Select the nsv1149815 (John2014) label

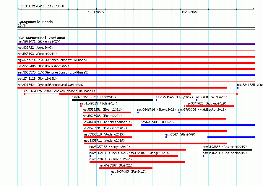click(99, 103)
